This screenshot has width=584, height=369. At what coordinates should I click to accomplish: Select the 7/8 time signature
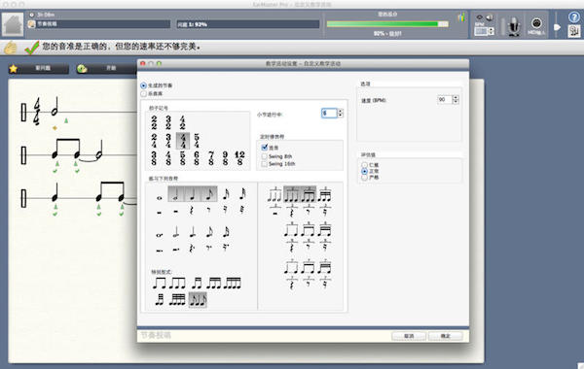[211, 158]
